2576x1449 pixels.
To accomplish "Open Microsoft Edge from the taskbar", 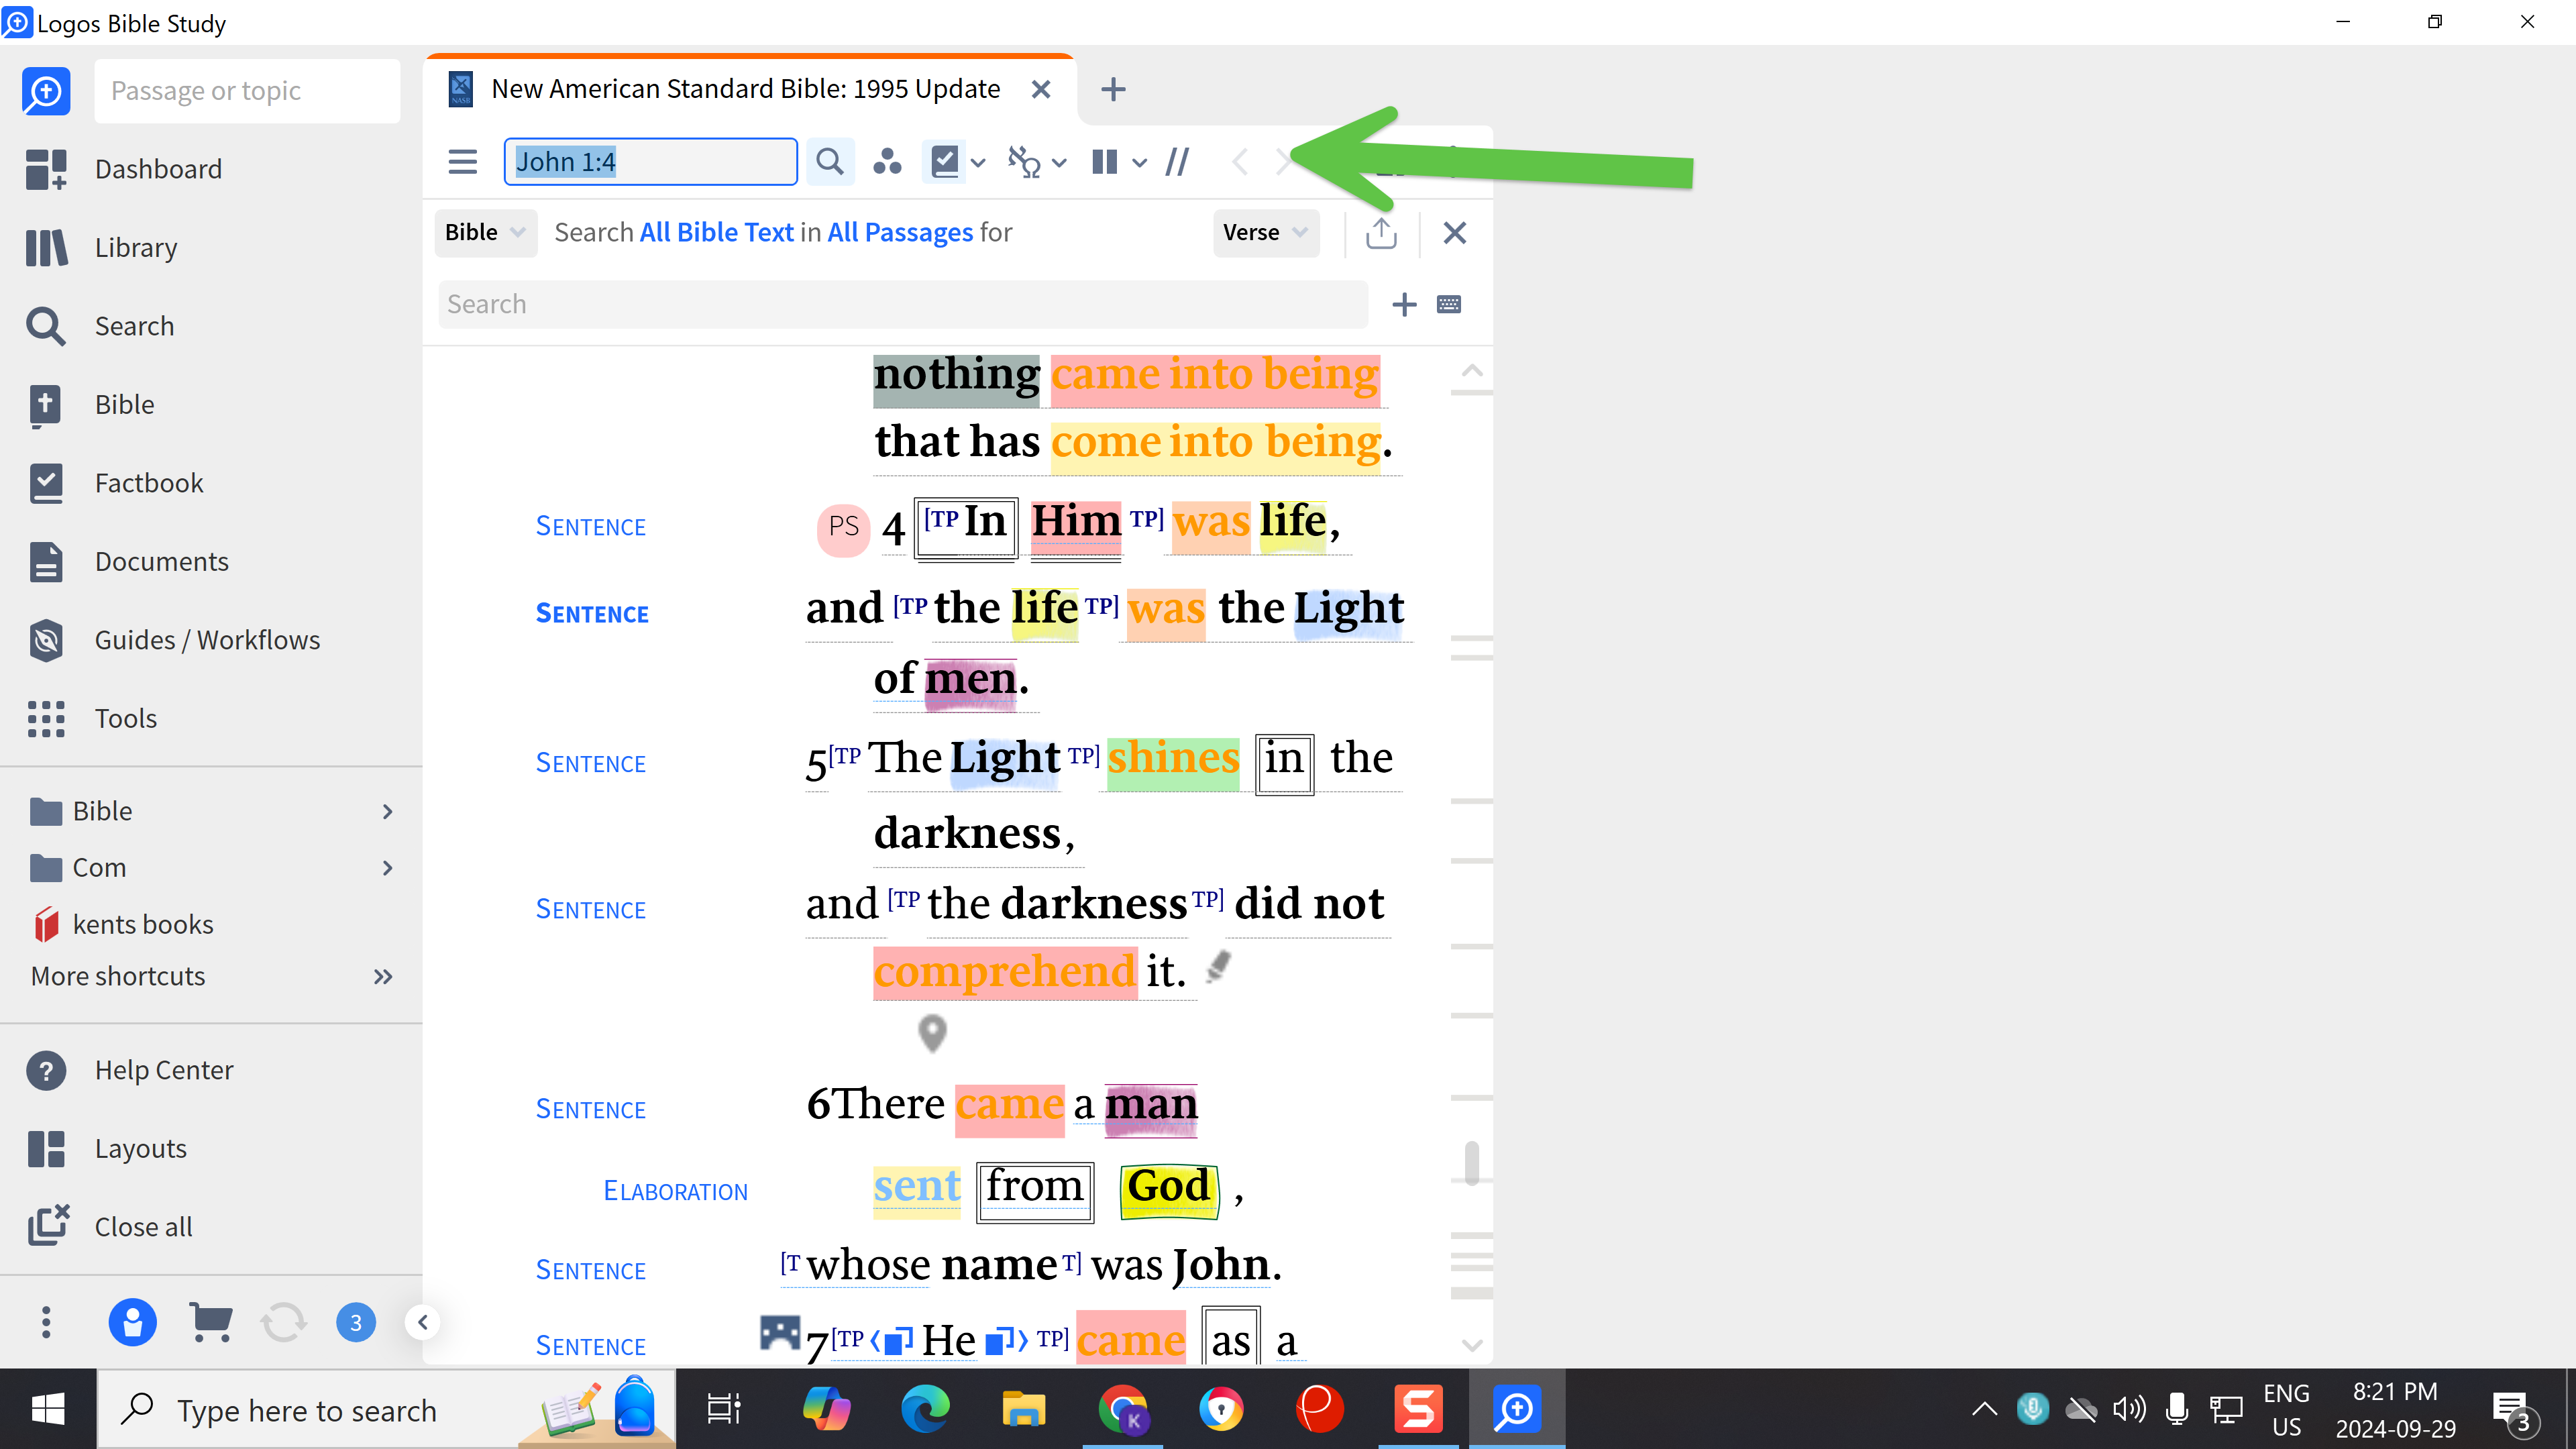I will (x=925, y=1409).
